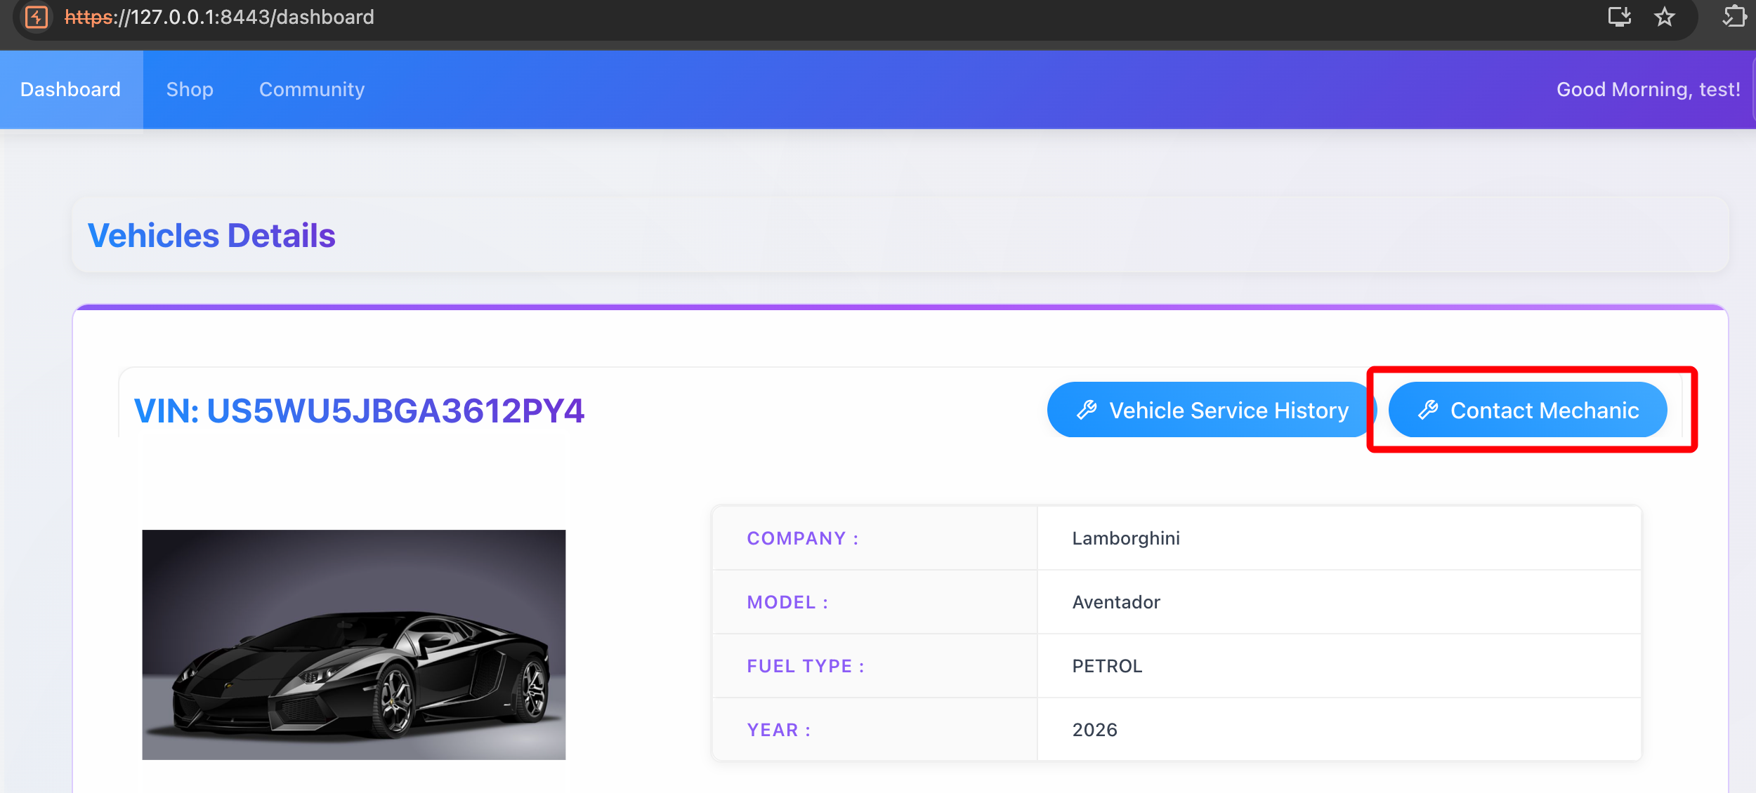Open the Dashboard tab
1756x793 pixels.
point(71,89)
